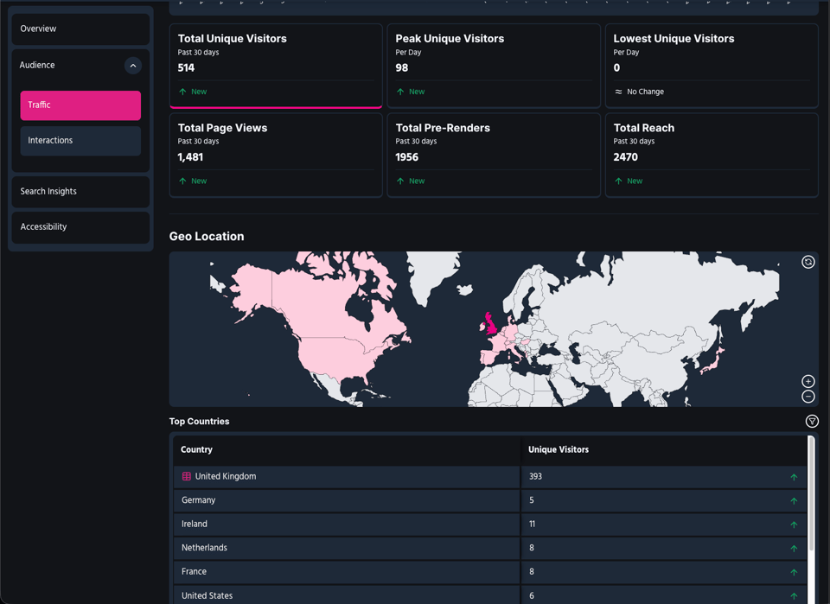
Task: Select the Lowest Unique Visitors card
Action: tap(712, 66)
